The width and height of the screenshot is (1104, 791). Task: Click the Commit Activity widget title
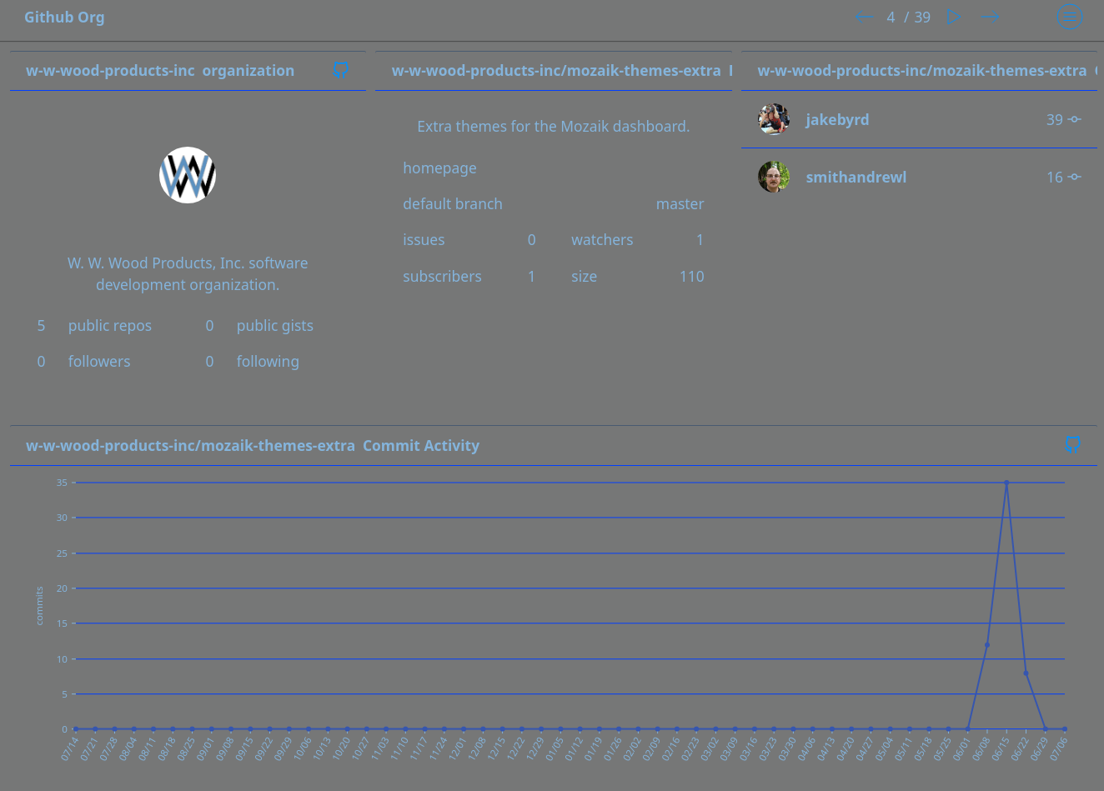click(x=253, y=446)
